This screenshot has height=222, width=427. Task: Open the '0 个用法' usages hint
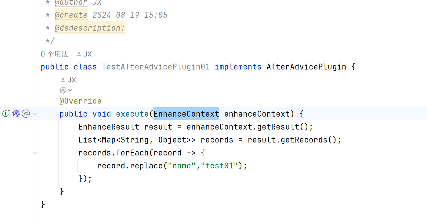[x=54, y=54]
